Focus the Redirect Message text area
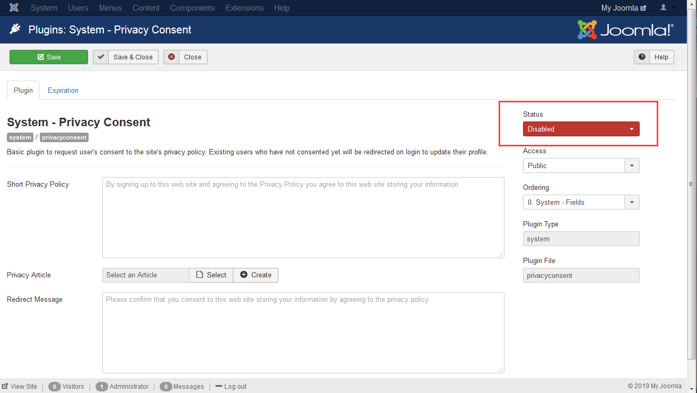Viewport: 697px width, 393px height. click(303, 333)
